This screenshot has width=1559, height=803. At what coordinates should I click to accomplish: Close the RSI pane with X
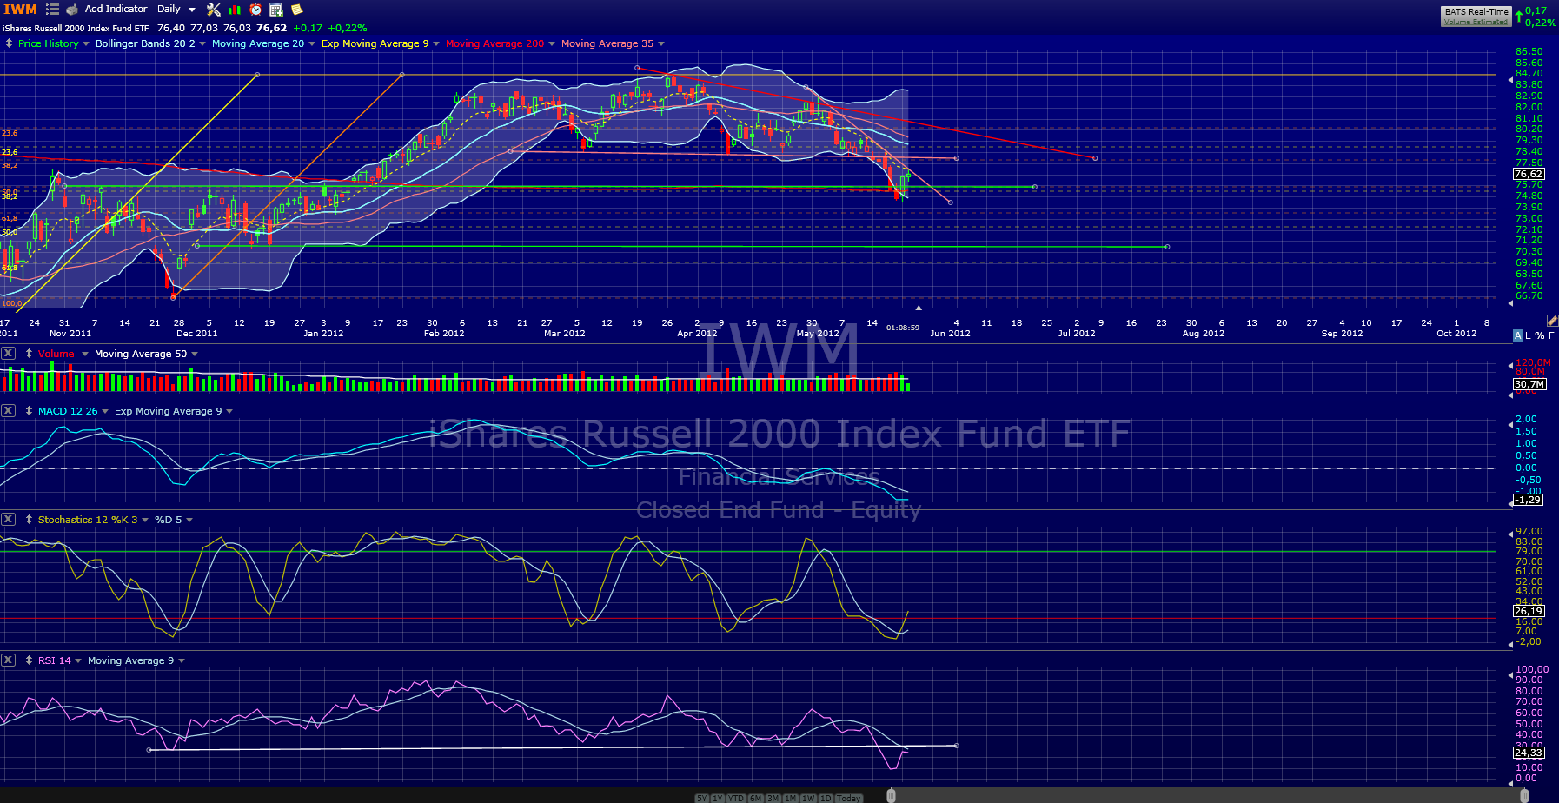click(8, 660)
